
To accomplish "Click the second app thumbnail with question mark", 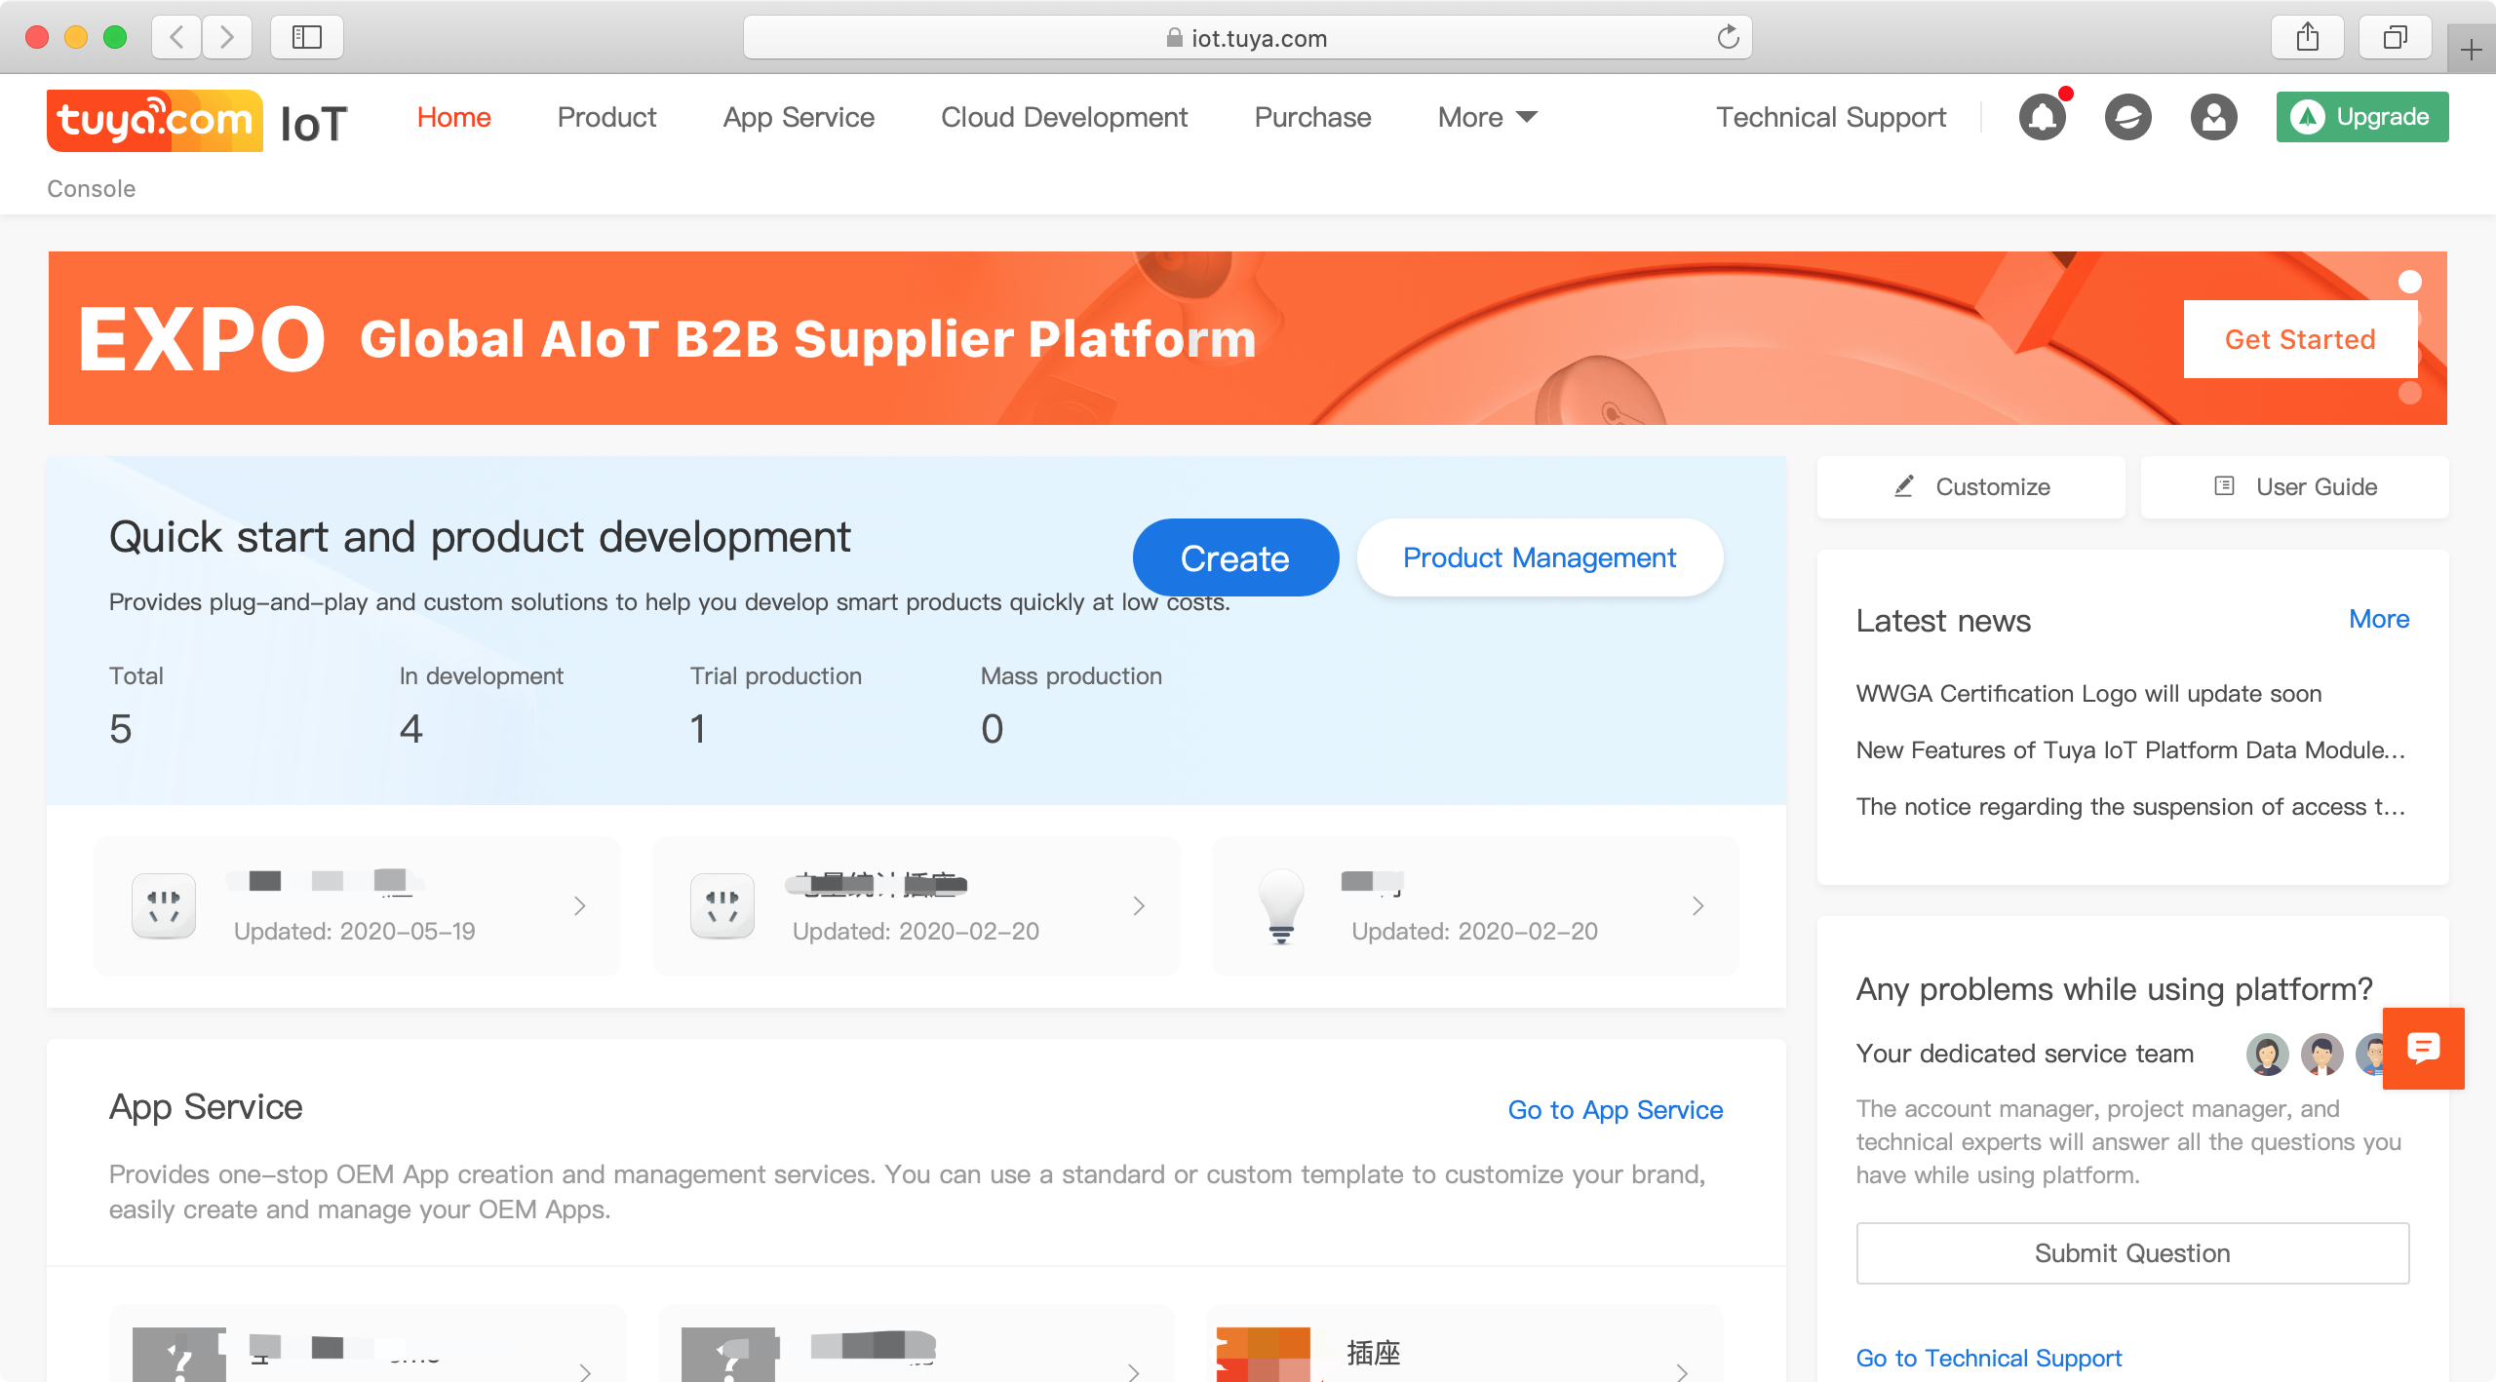I will pyautogui.click(x=728, y=1355).
